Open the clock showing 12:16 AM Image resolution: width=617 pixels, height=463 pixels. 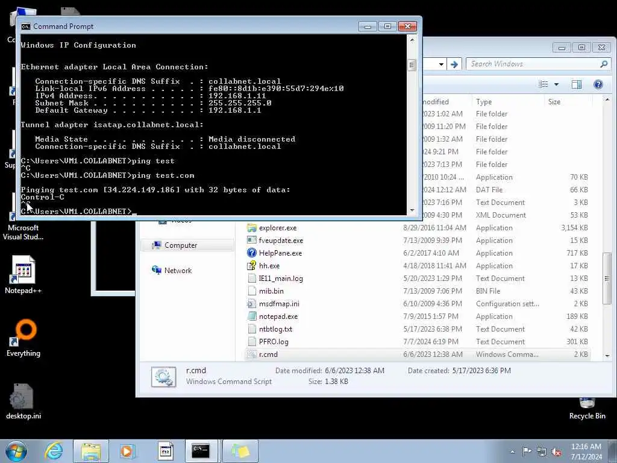[586, 447]
